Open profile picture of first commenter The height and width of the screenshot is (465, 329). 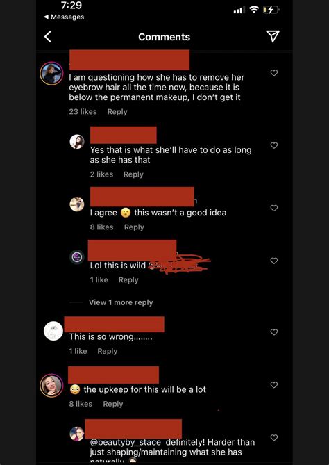point(51,74)
